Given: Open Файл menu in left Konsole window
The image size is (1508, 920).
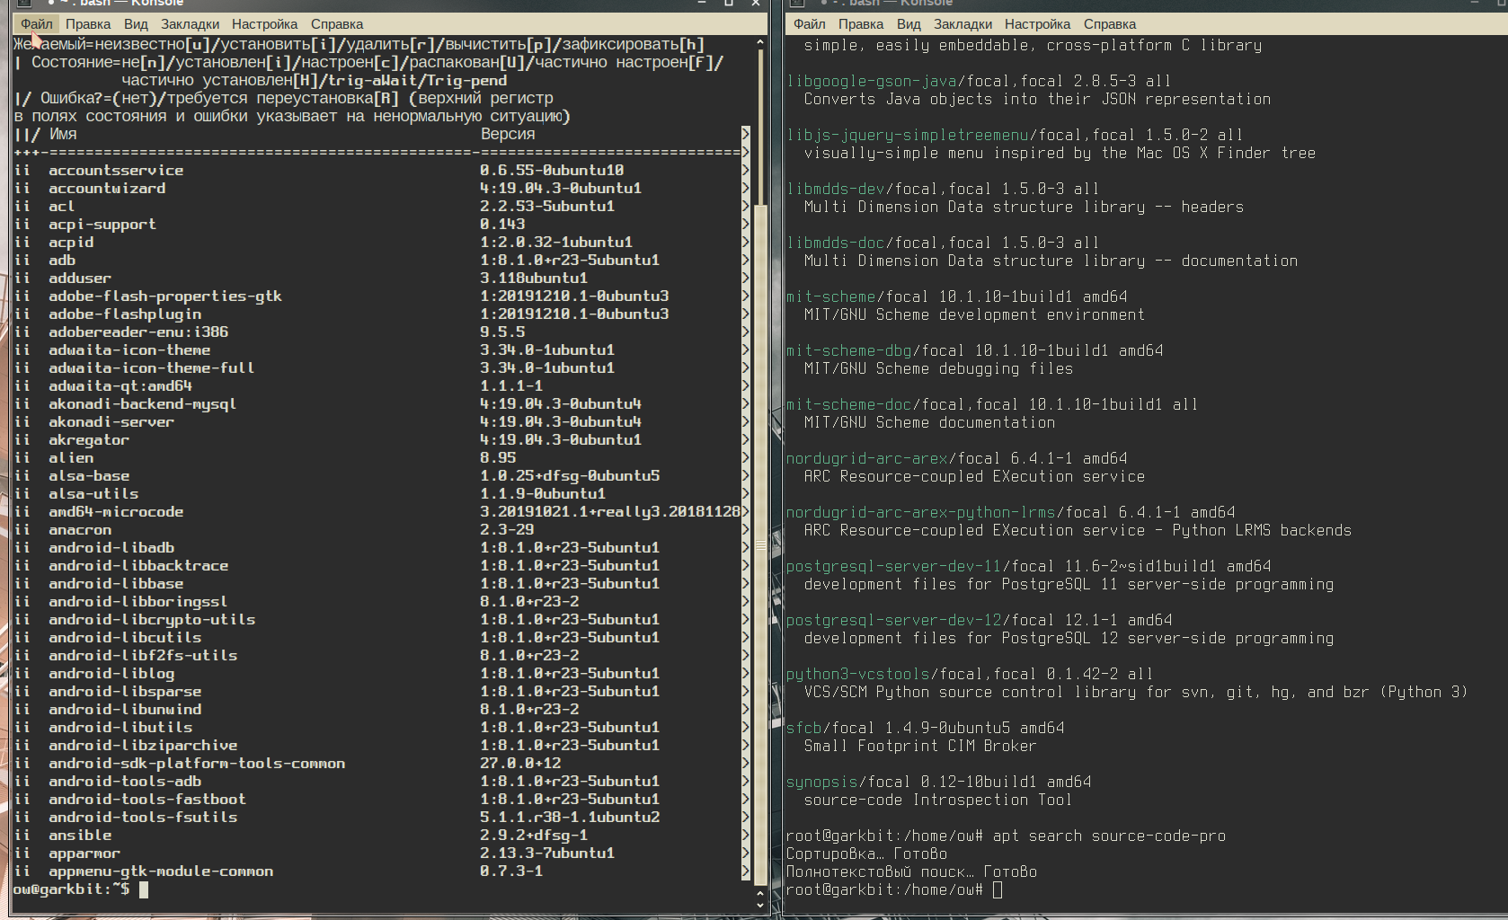Looking at the screenshot, I should [37, 24].
